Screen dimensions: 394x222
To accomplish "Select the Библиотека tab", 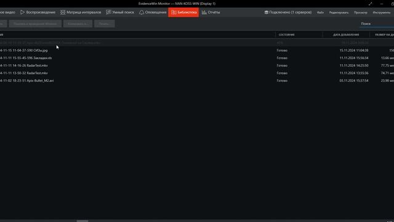I will [x=183, y=12].
